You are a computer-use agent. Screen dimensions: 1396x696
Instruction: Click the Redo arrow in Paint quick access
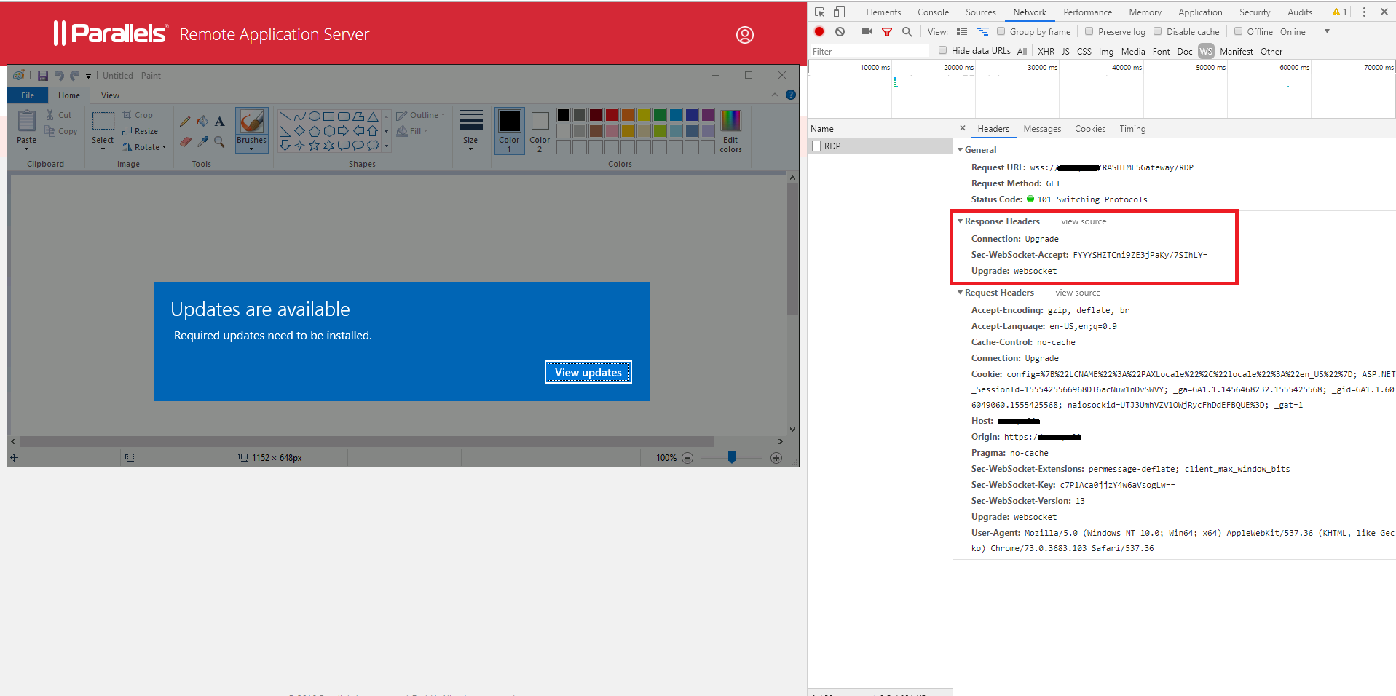[74, 75]
